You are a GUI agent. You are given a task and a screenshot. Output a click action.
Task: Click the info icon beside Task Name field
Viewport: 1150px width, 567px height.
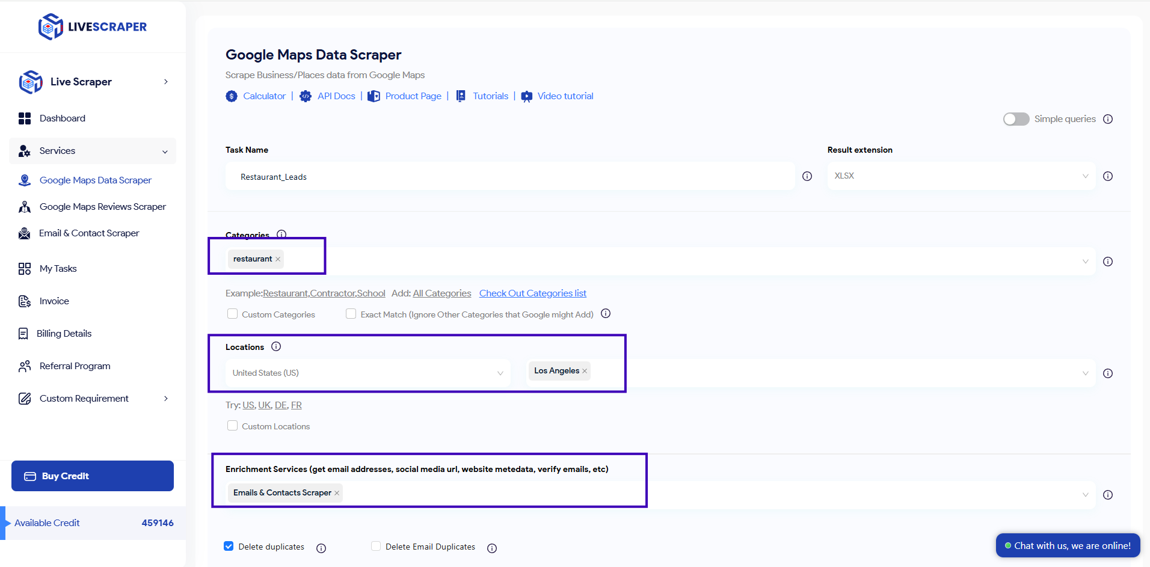pos(807,176)
